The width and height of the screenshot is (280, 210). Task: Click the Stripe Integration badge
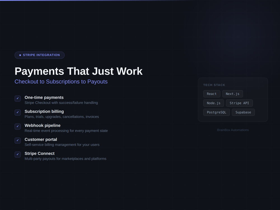click(39, 55)
